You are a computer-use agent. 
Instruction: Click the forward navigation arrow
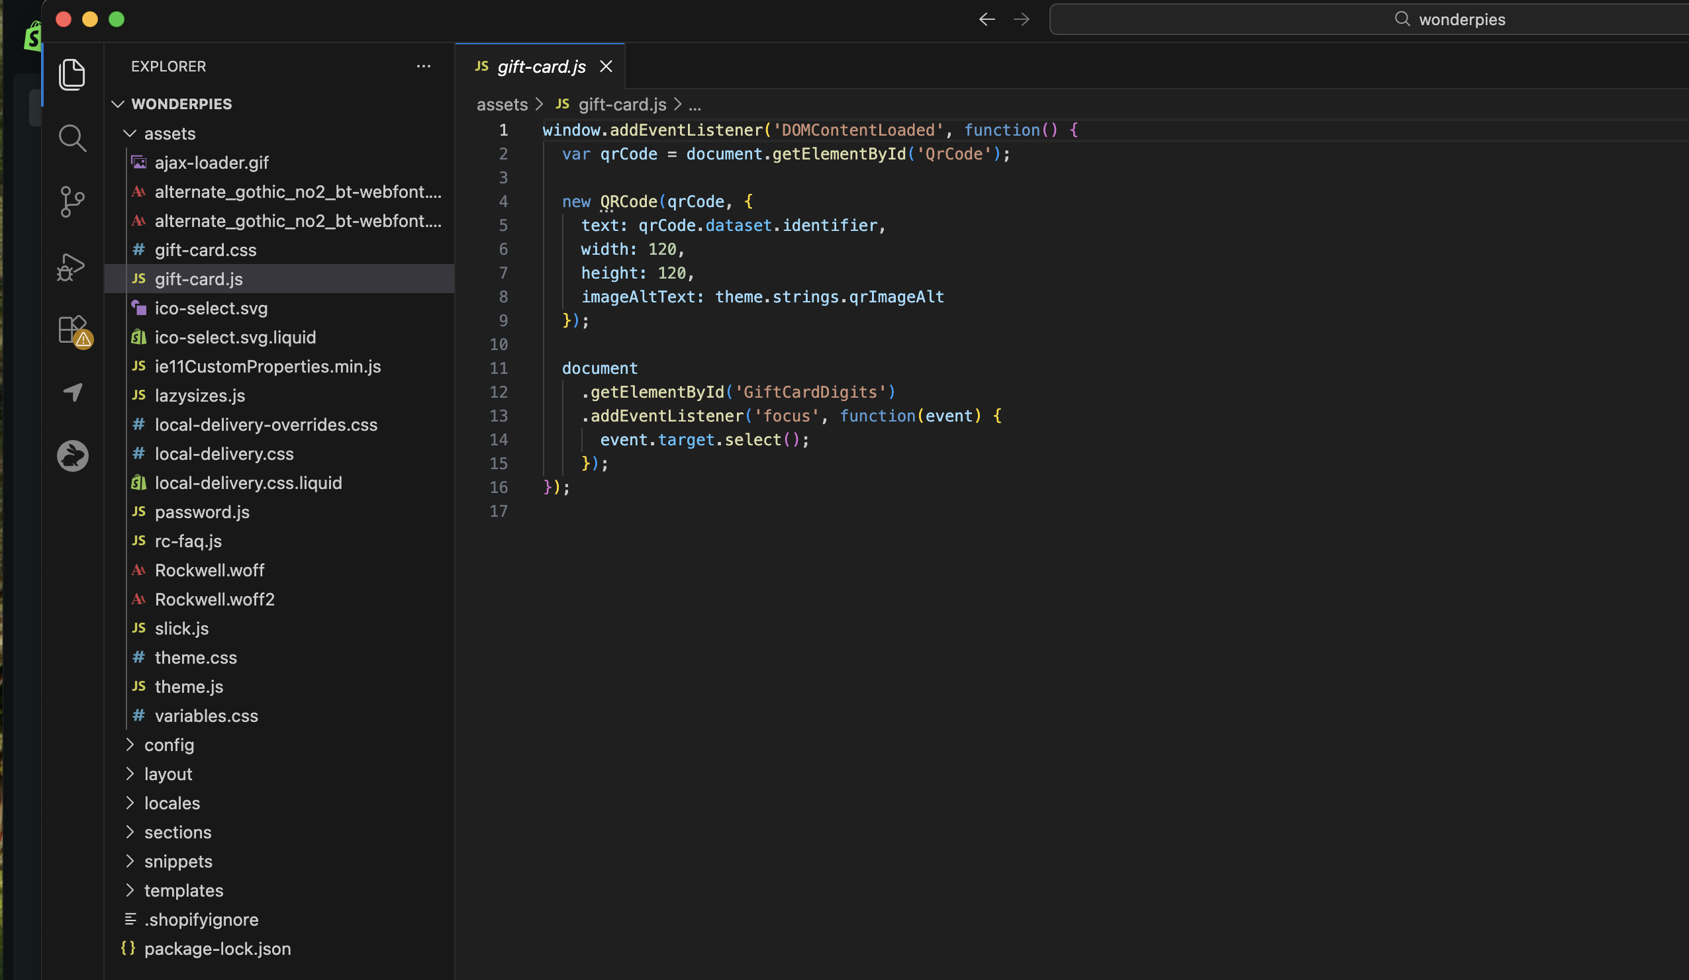click(x=1021, y=19)
